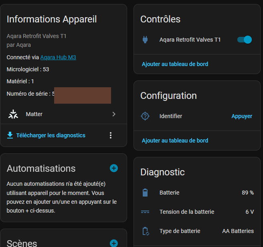Open the Batterie 89 % entity row
The height and width of the screenshot is (247, 263).
pos(196,193)
